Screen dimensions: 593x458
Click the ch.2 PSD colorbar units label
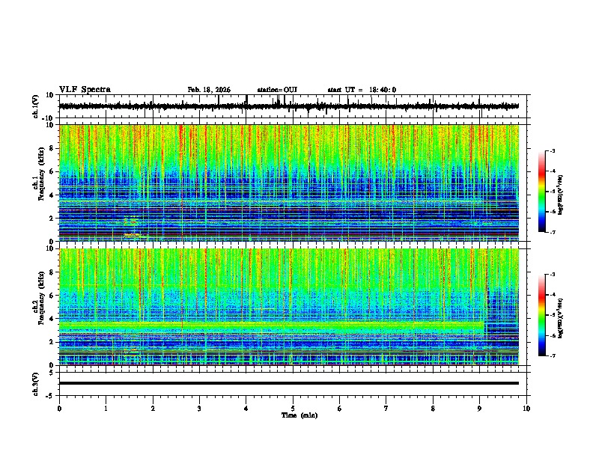point(560,318)
